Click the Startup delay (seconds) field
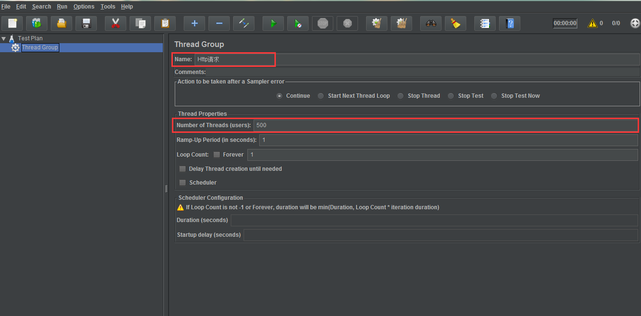Screen dimensions: 641x316 pyautogui.click(x=441, y=235)
